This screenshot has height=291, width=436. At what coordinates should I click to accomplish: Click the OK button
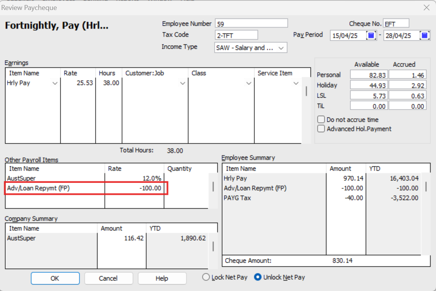[x=55, y=278]
